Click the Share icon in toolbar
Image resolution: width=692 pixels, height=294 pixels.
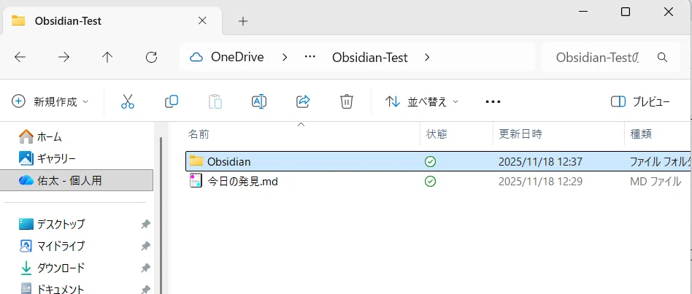point(303,102)
